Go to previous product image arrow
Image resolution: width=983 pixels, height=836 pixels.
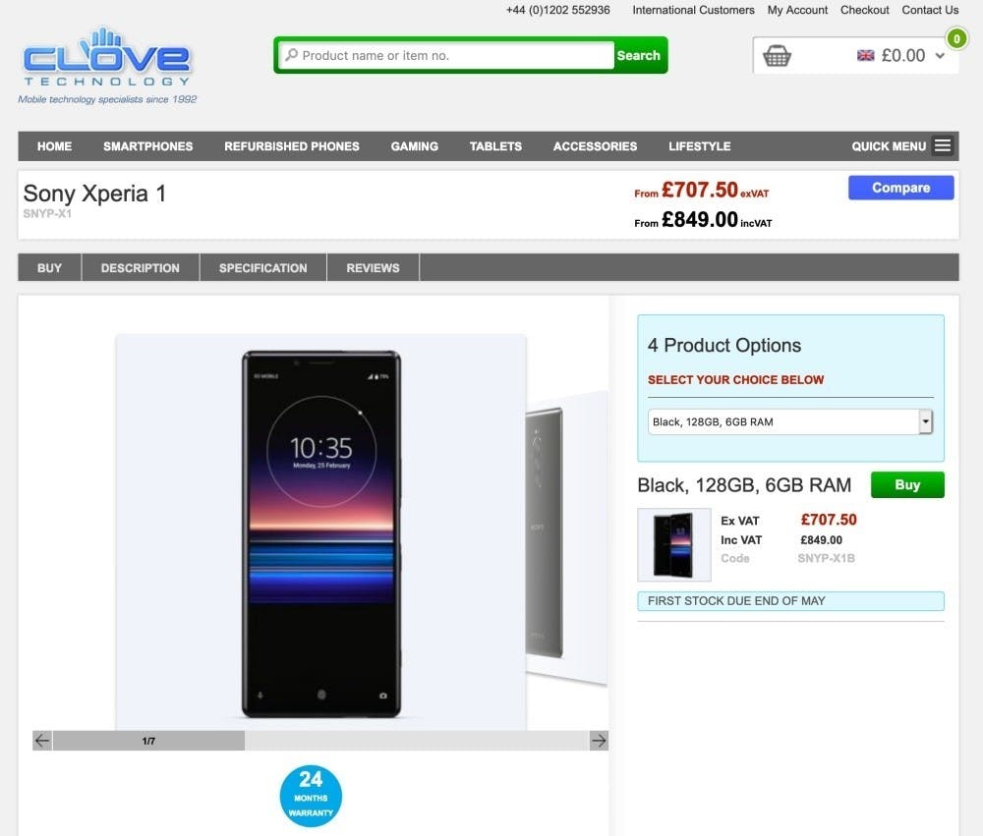point(42,741)
